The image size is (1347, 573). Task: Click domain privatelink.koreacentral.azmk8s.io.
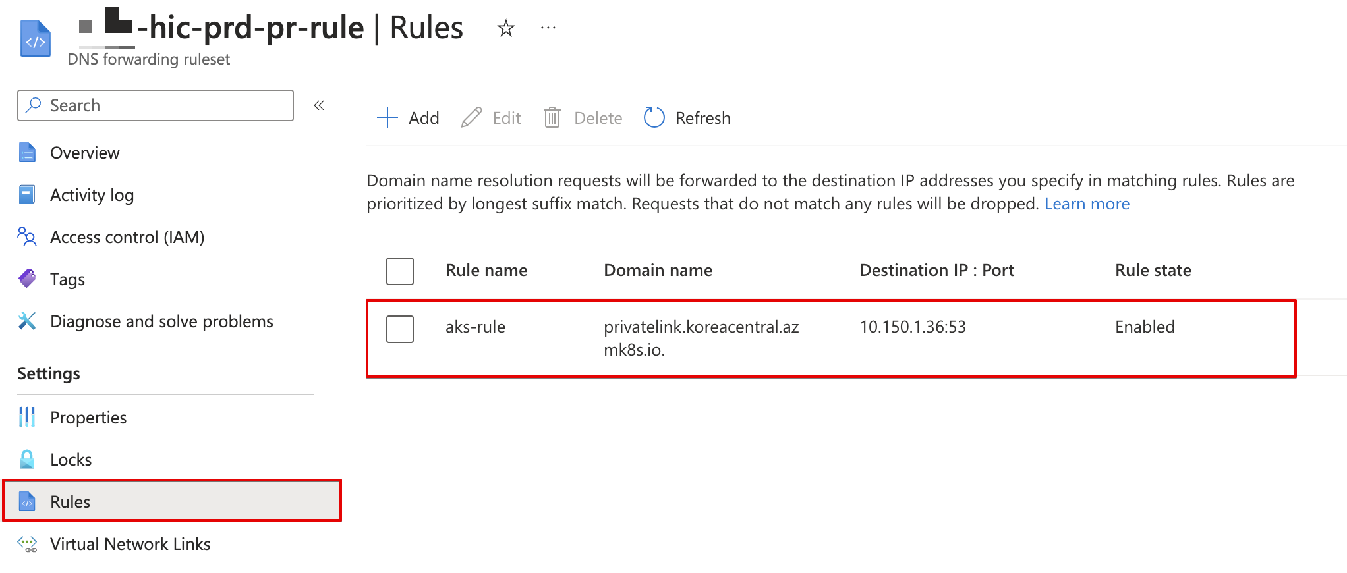coord(701,338)
